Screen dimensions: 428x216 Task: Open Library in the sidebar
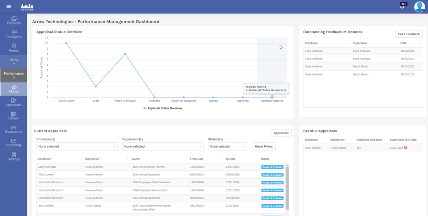click(x=14, y=116)
